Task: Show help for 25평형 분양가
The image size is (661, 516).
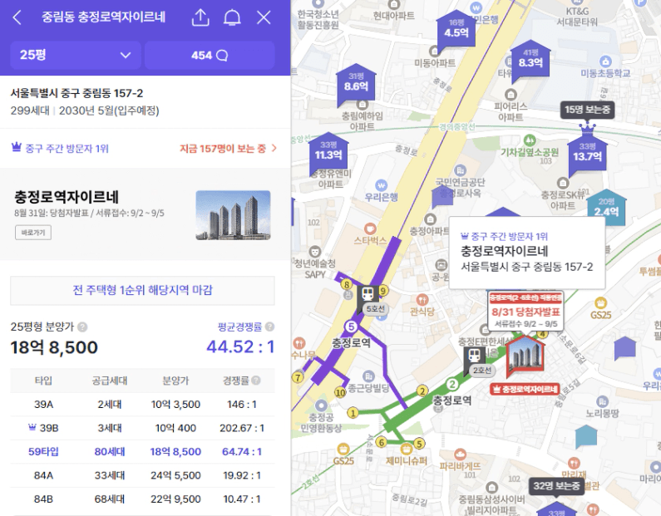Action: tap(82, 327)
